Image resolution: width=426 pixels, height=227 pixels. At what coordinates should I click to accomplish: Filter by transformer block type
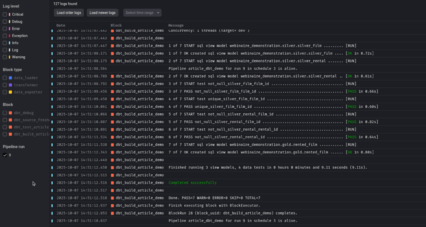[x=5, y=85]
